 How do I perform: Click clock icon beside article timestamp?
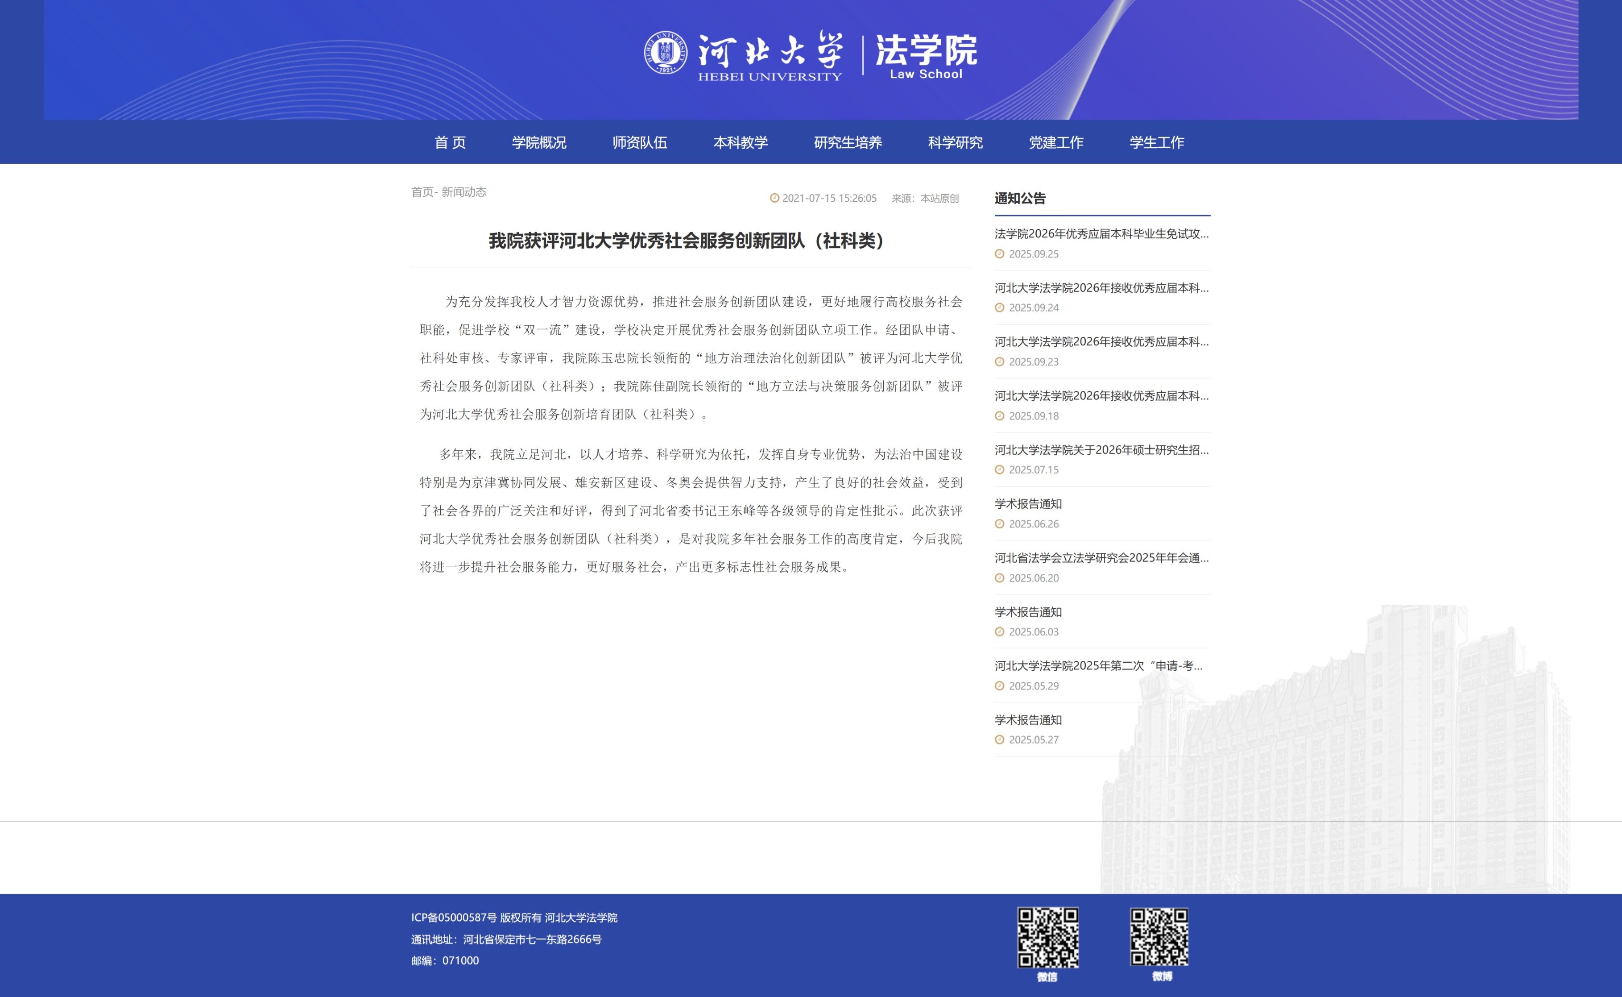click(x=774, y=198)
